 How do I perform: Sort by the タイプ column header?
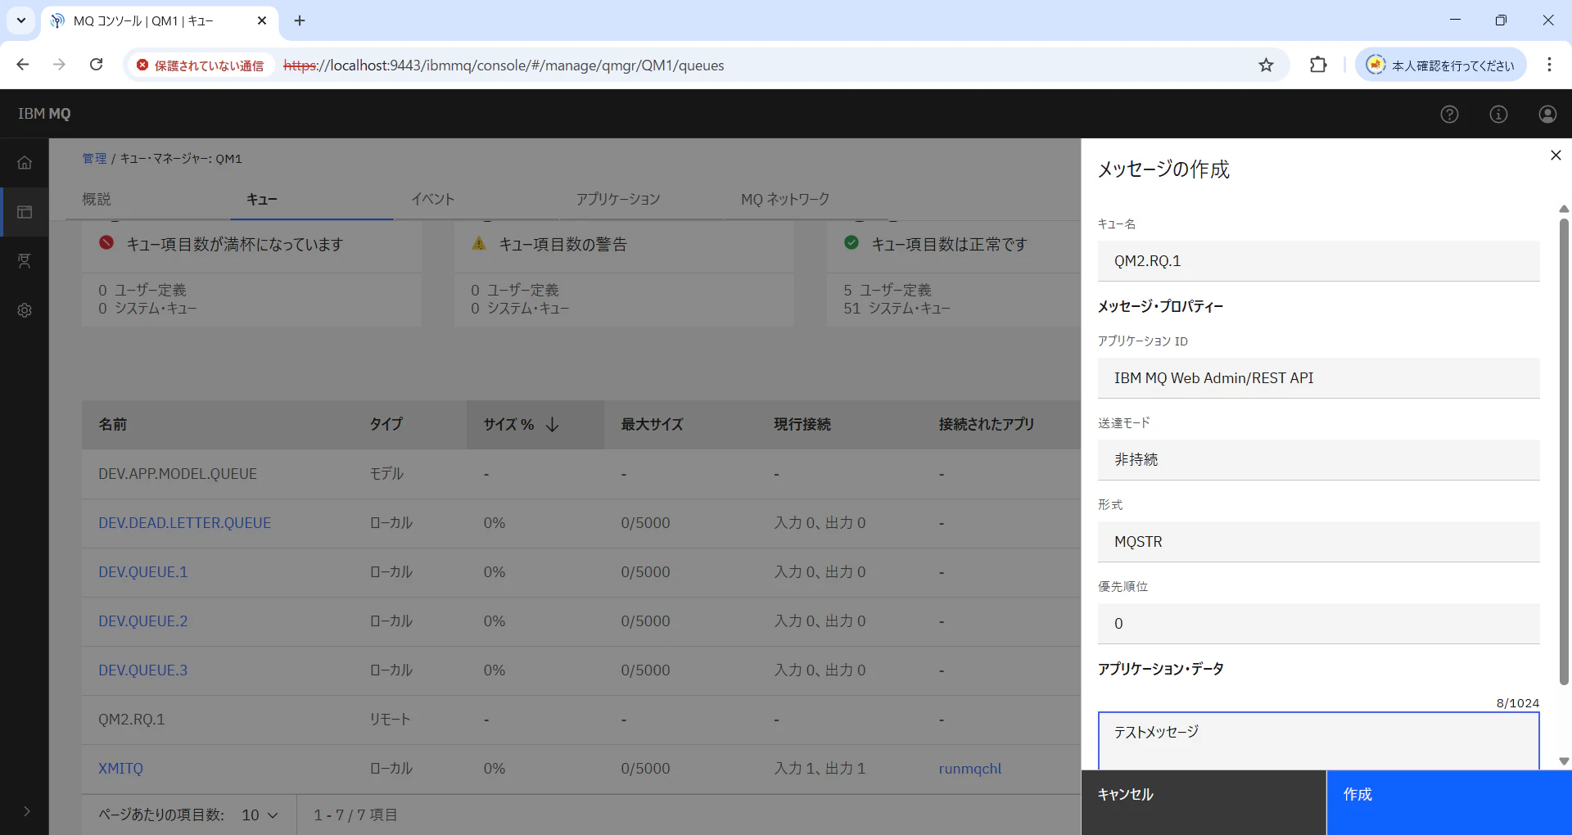point(386,424)
